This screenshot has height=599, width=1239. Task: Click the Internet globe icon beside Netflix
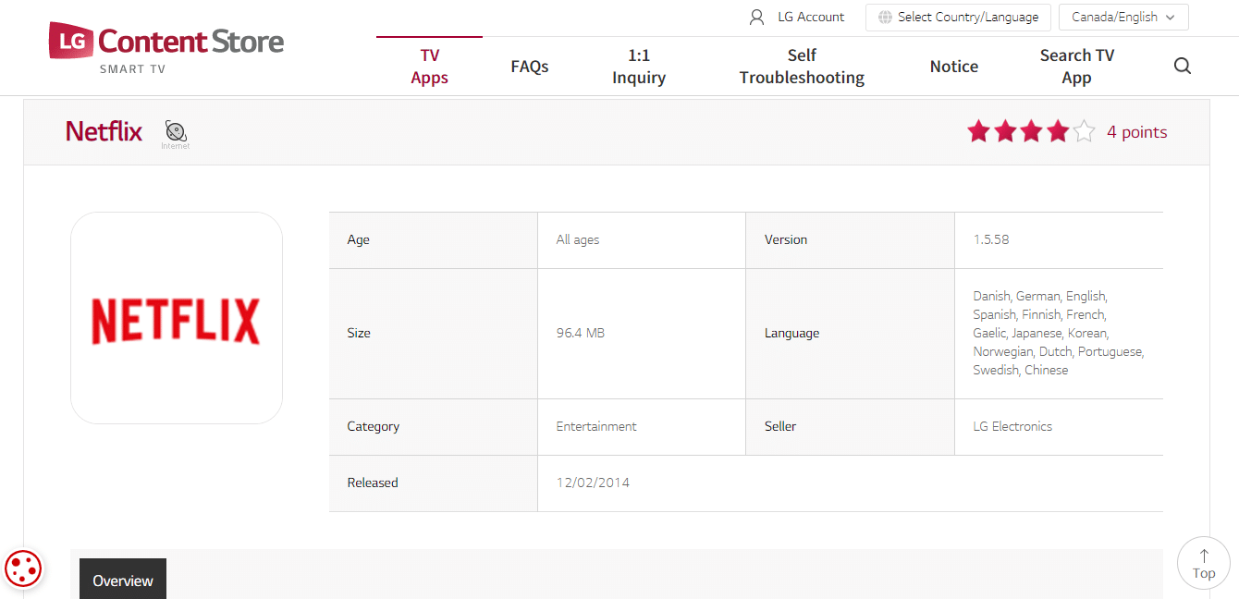[x=176, y=134]
